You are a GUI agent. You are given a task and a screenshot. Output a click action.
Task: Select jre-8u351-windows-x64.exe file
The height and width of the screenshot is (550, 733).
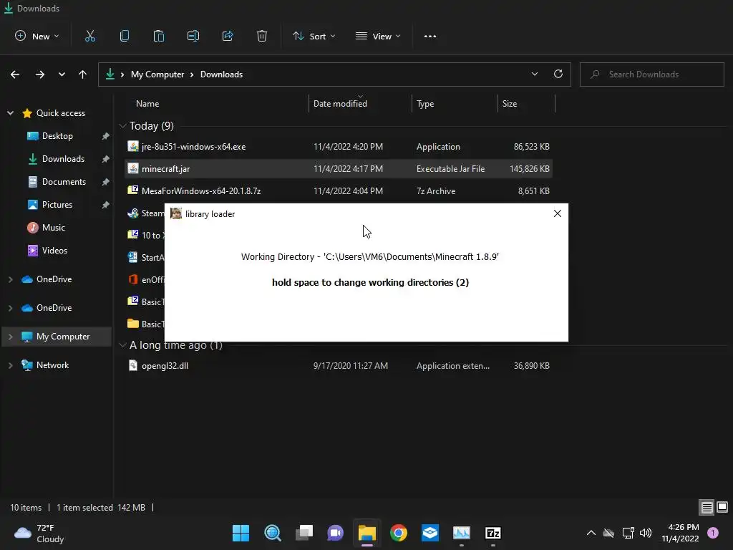pyautogui.click(x=339, y=147)
